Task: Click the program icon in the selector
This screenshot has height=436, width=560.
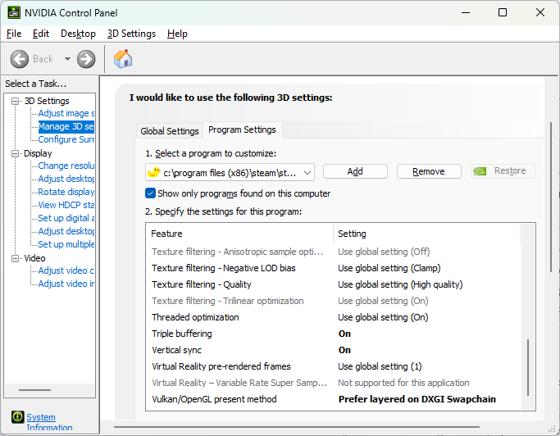Action: 153,172
